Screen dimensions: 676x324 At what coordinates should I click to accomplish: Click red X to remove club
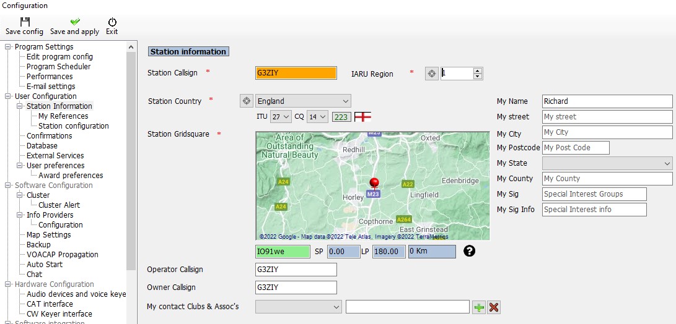tap(494, 307)
